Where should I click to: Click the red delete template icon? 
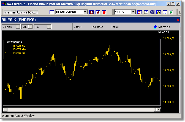[x=104, y=12]
